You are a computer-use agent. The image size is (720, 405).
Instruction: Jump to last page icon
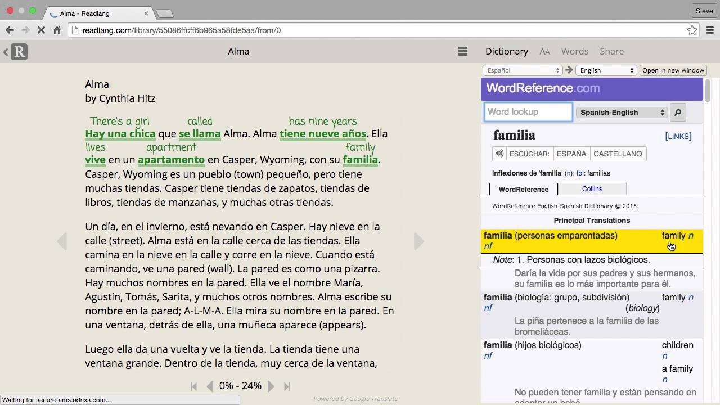click(287, 386)
